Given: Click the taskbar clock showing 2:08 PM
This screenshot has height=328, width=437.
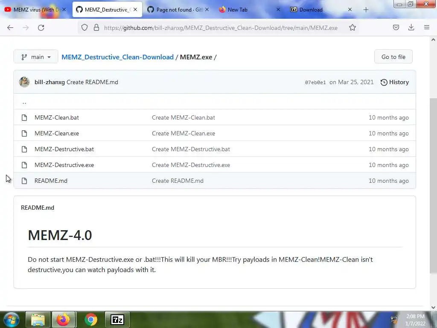Looking at the screenshot, I should [x=415, y=320].
